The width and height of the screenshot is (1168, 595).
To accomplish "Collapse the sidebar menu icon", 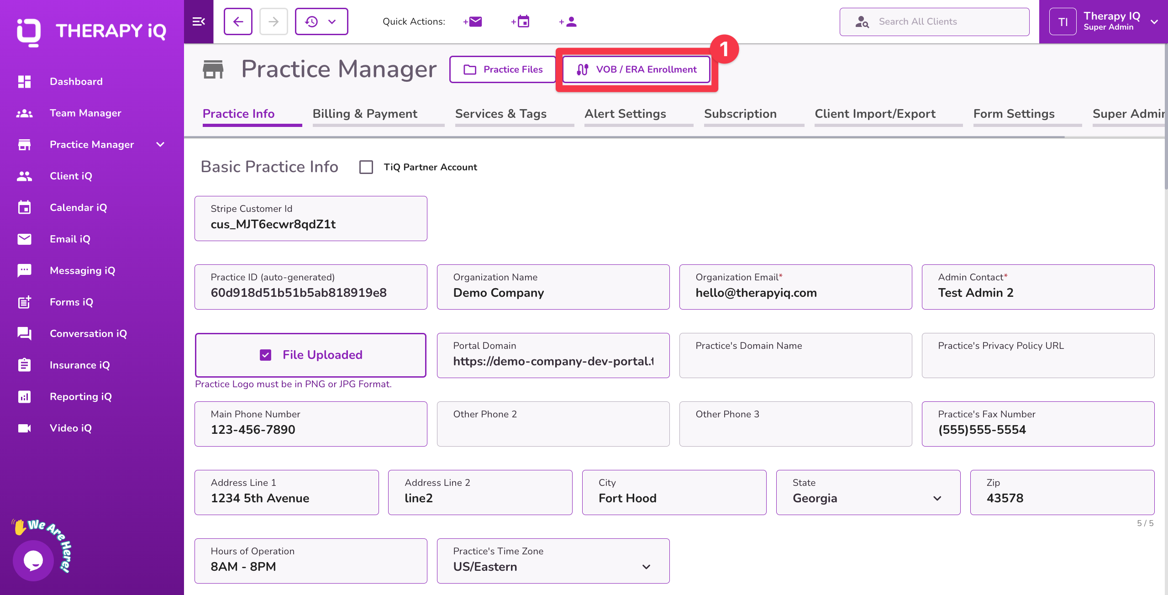I will click(x=199, y=21).
